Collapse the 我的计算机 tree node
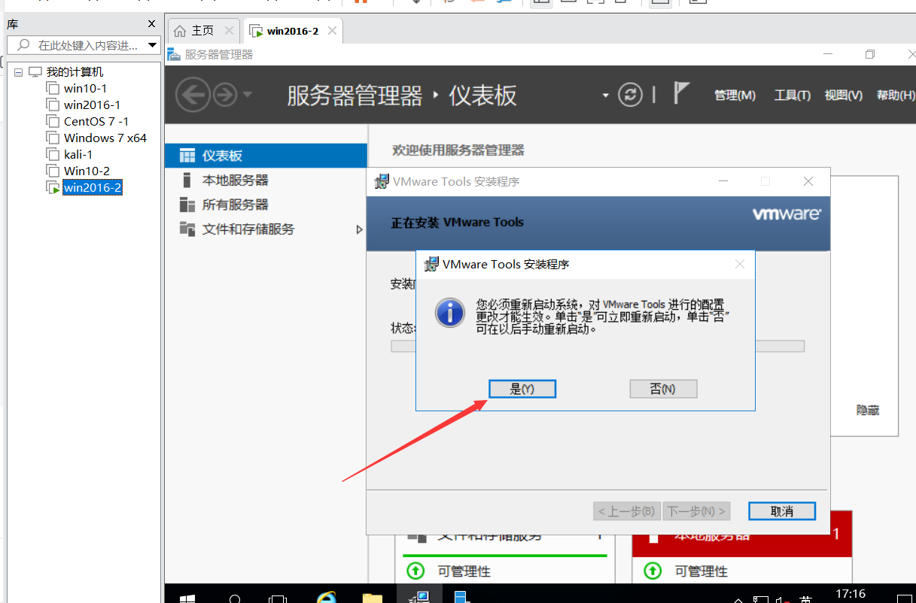916x603 pixels. coord(19,72)
